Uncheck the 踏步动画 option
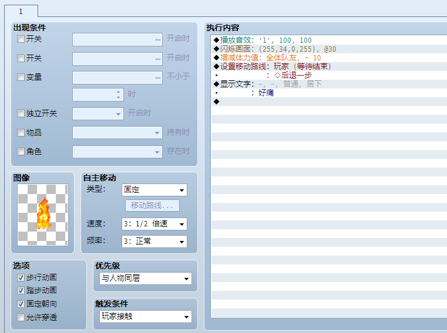This screenshot has height=333, width=447. tap(21, 291)
